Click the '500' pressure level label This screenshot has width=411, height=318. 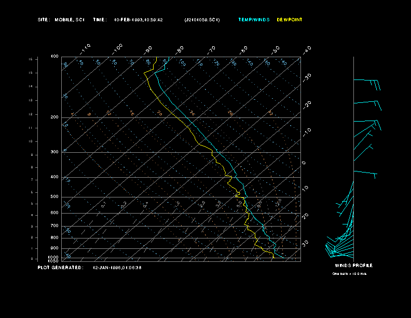click(x=54, y=196)
